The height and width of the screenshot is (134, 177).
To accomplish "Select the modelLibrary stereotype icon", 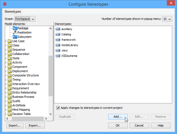I will (58, 45).
